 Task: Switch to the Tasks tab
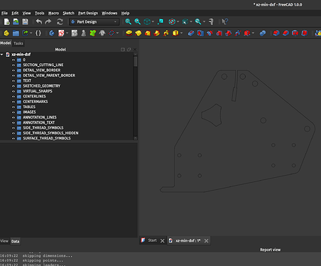pos(18,43)
